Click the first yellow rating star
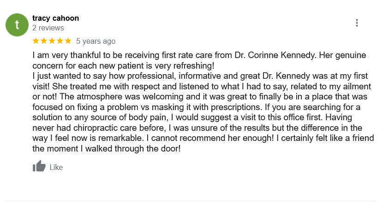This screenshot has height=204, width=383. [x=36, y=41]
